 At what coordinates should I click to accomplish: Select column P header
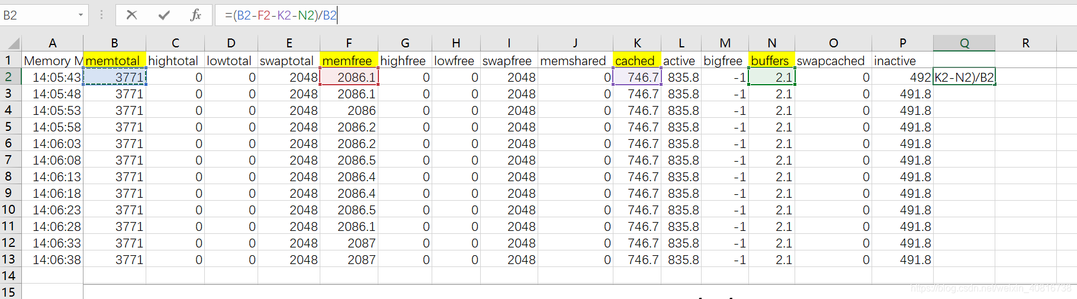point(903,43)
